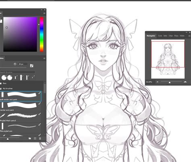Click the Navigator preview thumbnail
This screenshot has height=162, width=191.
point(168,59)
